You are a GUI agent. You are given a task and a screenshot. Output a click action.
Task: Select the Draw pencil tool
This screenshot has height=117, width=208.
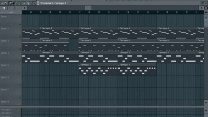coord(10,3)
